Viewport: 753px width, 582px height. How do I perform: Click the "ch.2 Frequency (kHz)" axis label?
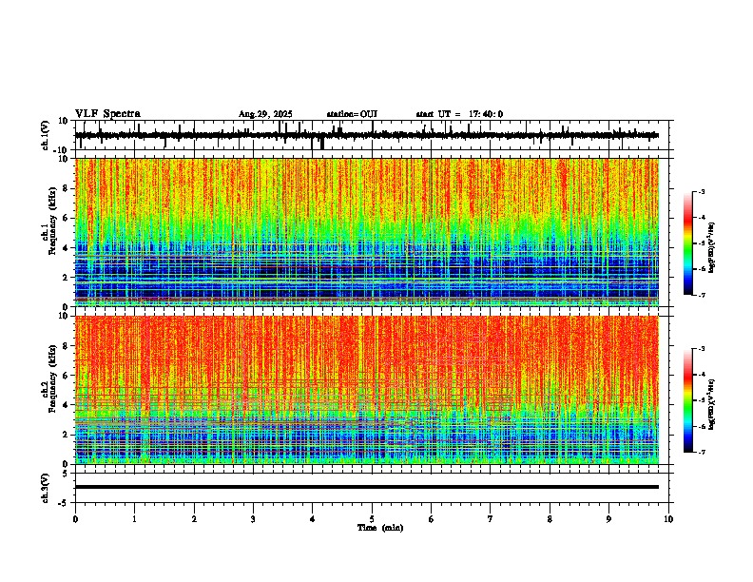point(48,379)
